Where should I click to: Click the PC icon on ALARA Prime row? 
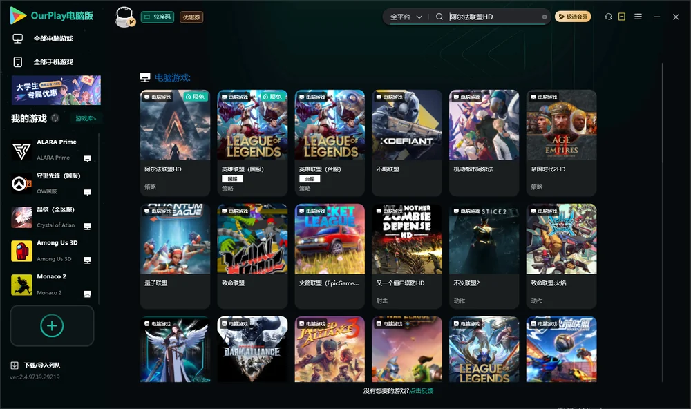(87, 159)
